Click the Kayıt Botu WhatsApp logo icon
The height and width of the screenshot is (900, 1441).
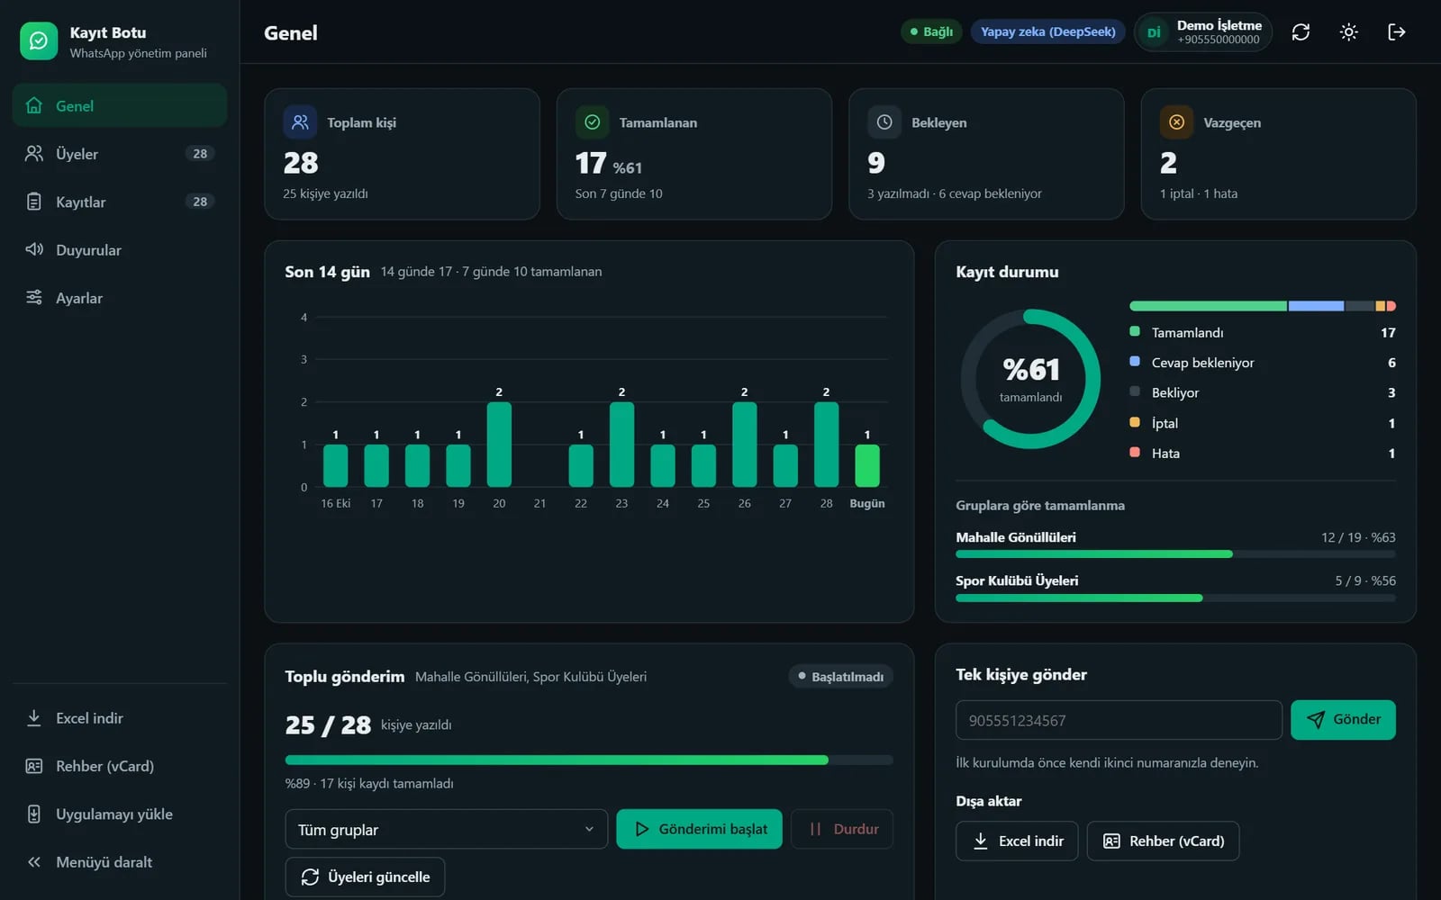39,41
